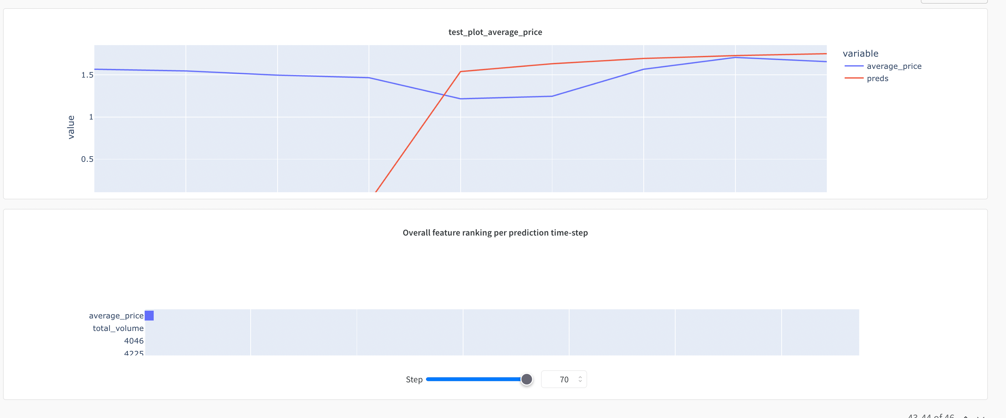Toggle the average_price trace in the legend
This screenshot has width=1006, height=418.
[x=894, y=66]
